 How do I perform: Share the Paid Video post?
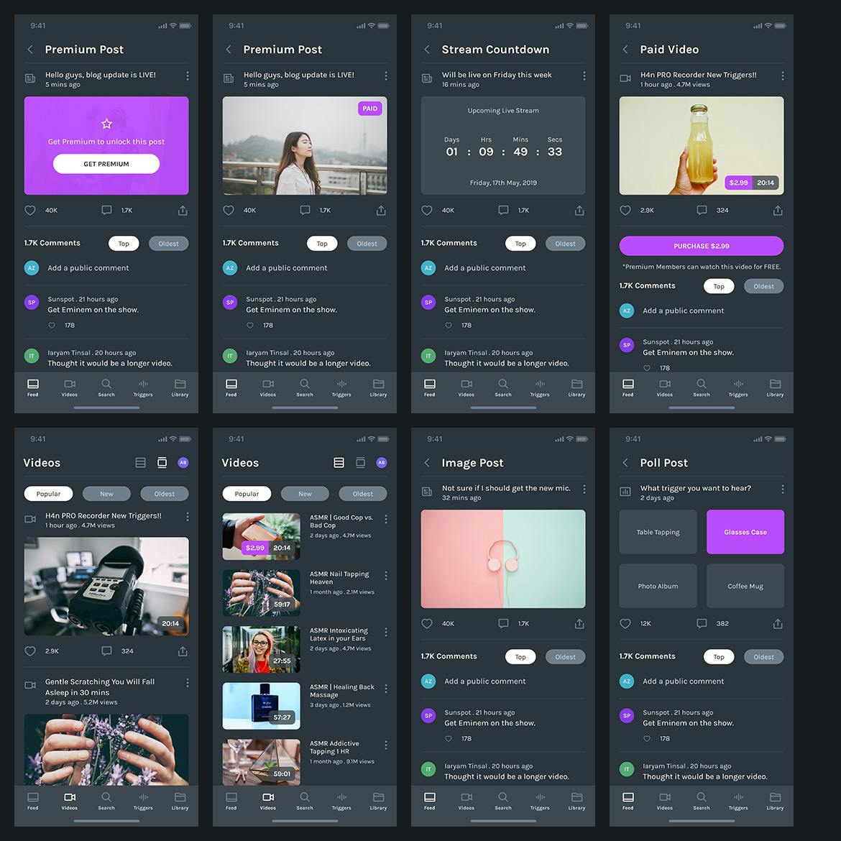[778, 210]
